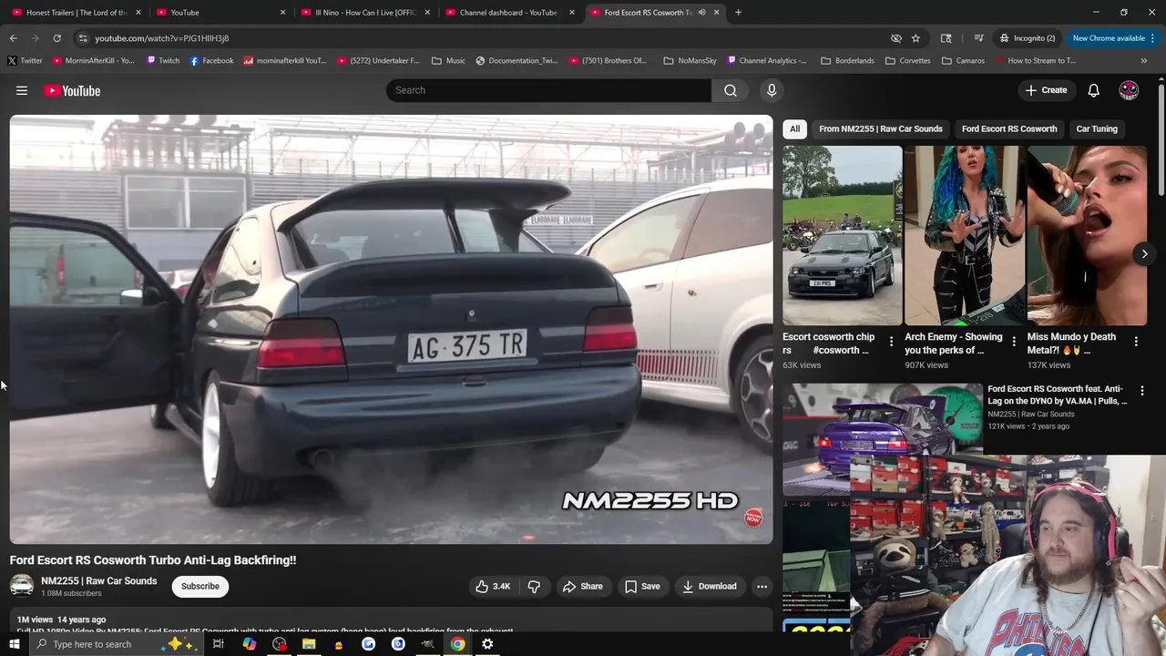Click the third-party cookies eye icon
The image size is (1166, 656).
[896, 38]
